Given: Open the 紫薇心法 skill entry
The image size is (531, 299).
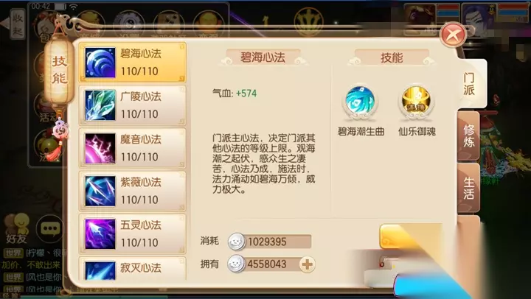Looking at the screenshot, I should (x=133, y=191).
